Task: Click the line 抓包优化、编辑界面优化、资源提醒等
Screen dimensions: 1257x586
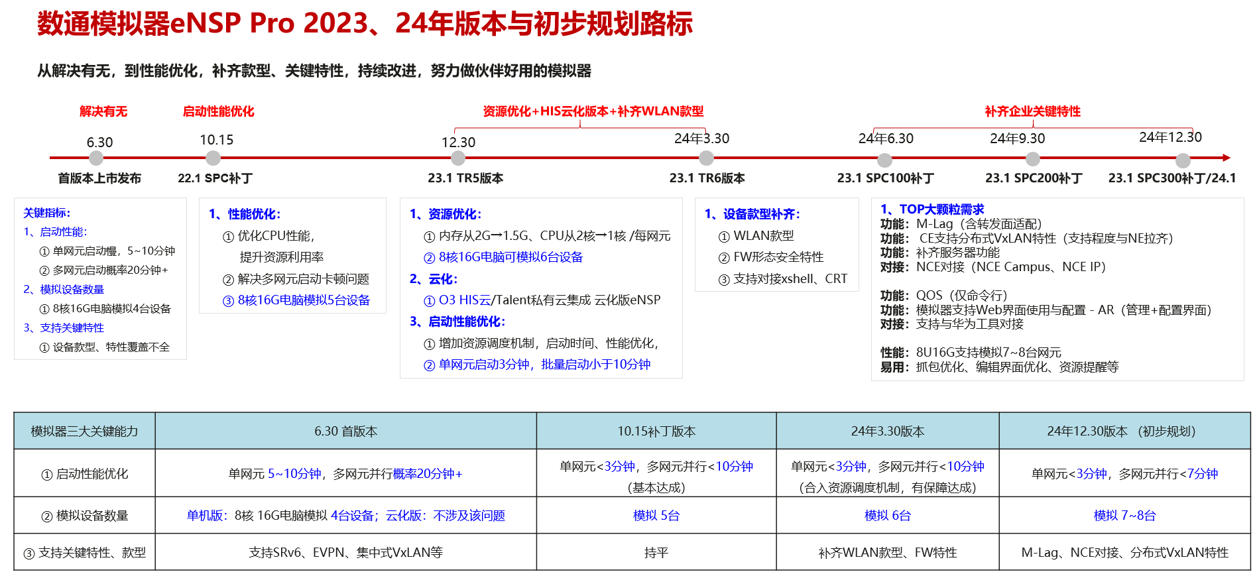Action: click(x=1000, y=367)
